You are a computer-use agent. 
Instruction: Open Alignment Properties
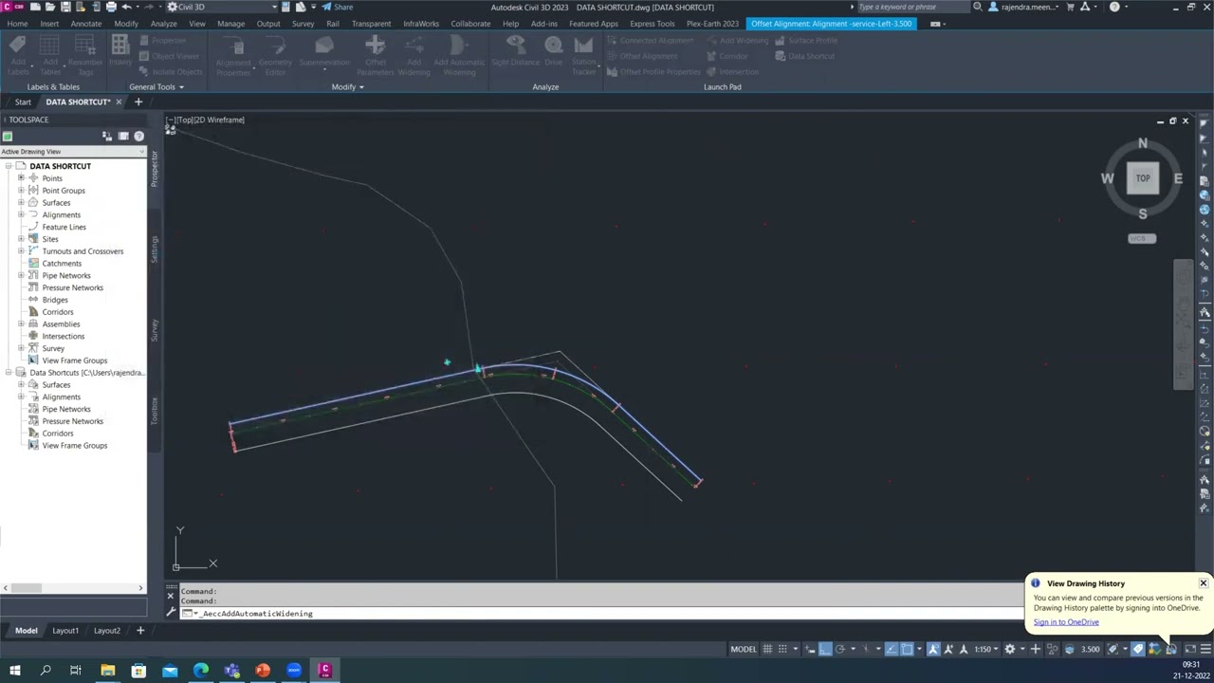click(233, 55)
